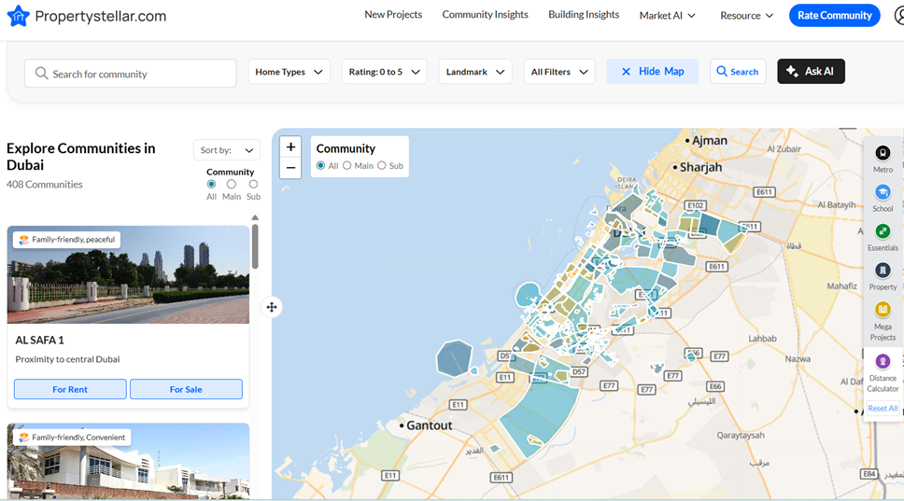
Task: Click the Propertystellar.com logo
Action: coord(86,16)
